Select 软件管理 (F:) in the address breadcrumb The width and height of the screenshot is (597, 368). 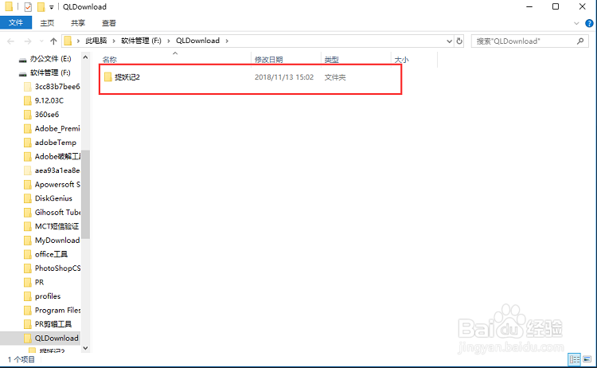pyautogui.click(x=141, y=41)
